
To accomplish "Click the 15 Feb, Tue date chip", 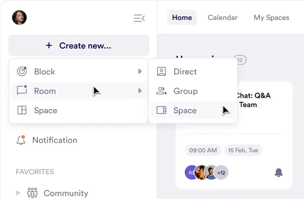I will 243,150.
